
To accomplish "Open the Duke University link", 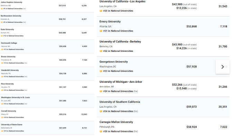I will pyautogui.click(x=7, y=29).
